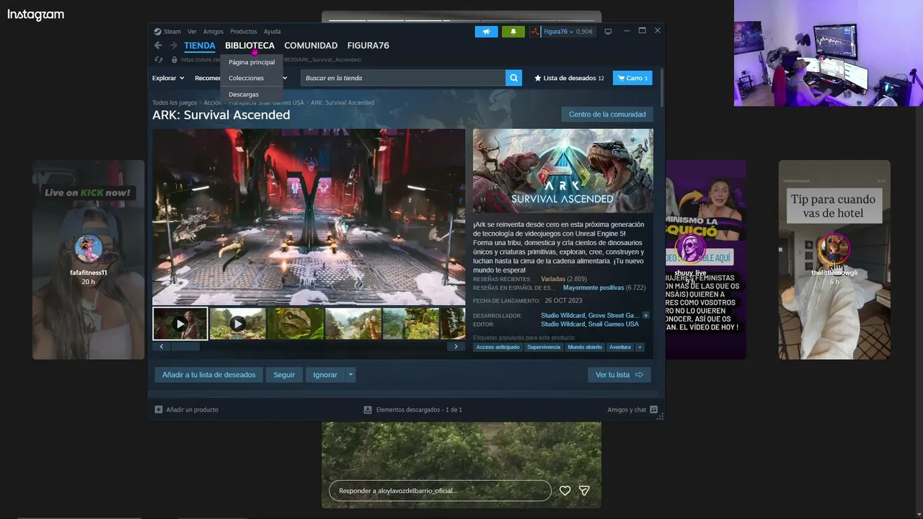
Task: Open the Variadas recent reviews link
Action: point(553,279)
